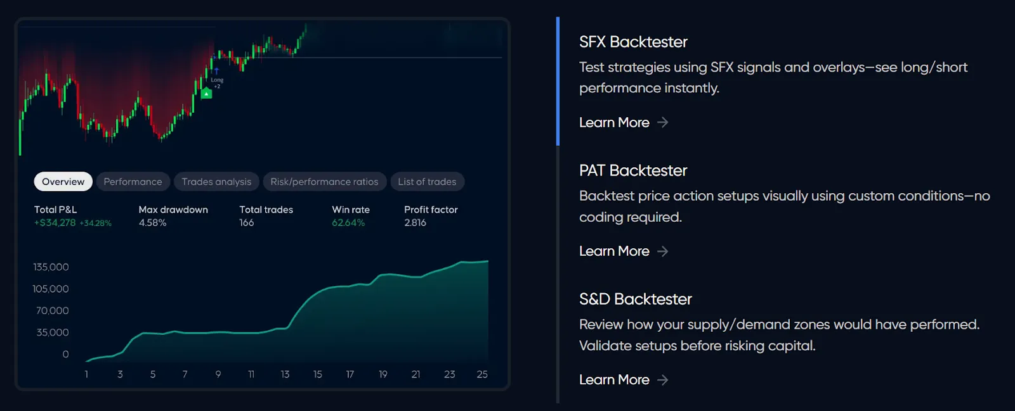This screenshot has width=1015, height=411.
Task: Click the 105,000 y-axis label
Action: 51,289
